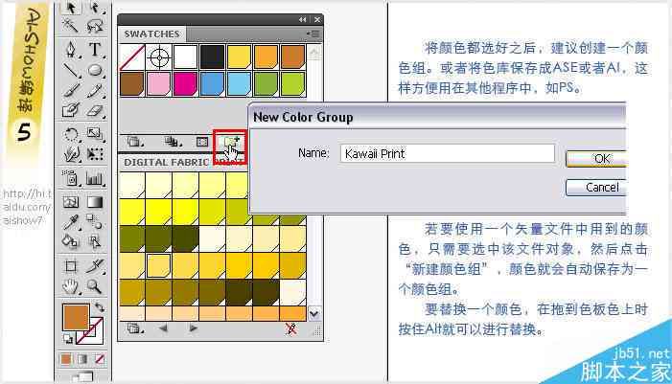
Task: Pick the outlined selected swatch in Digital Fabric
Action: click(x=158, y=265)
